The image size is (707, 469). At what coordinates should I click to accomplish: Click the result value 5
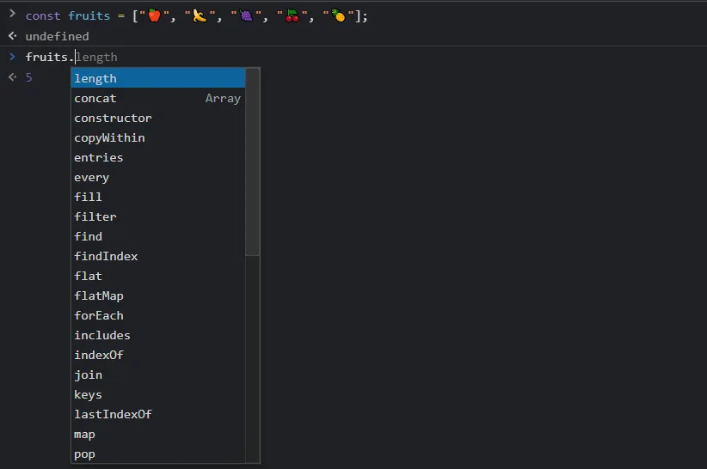pyautogui.click(x=29, y=77)
